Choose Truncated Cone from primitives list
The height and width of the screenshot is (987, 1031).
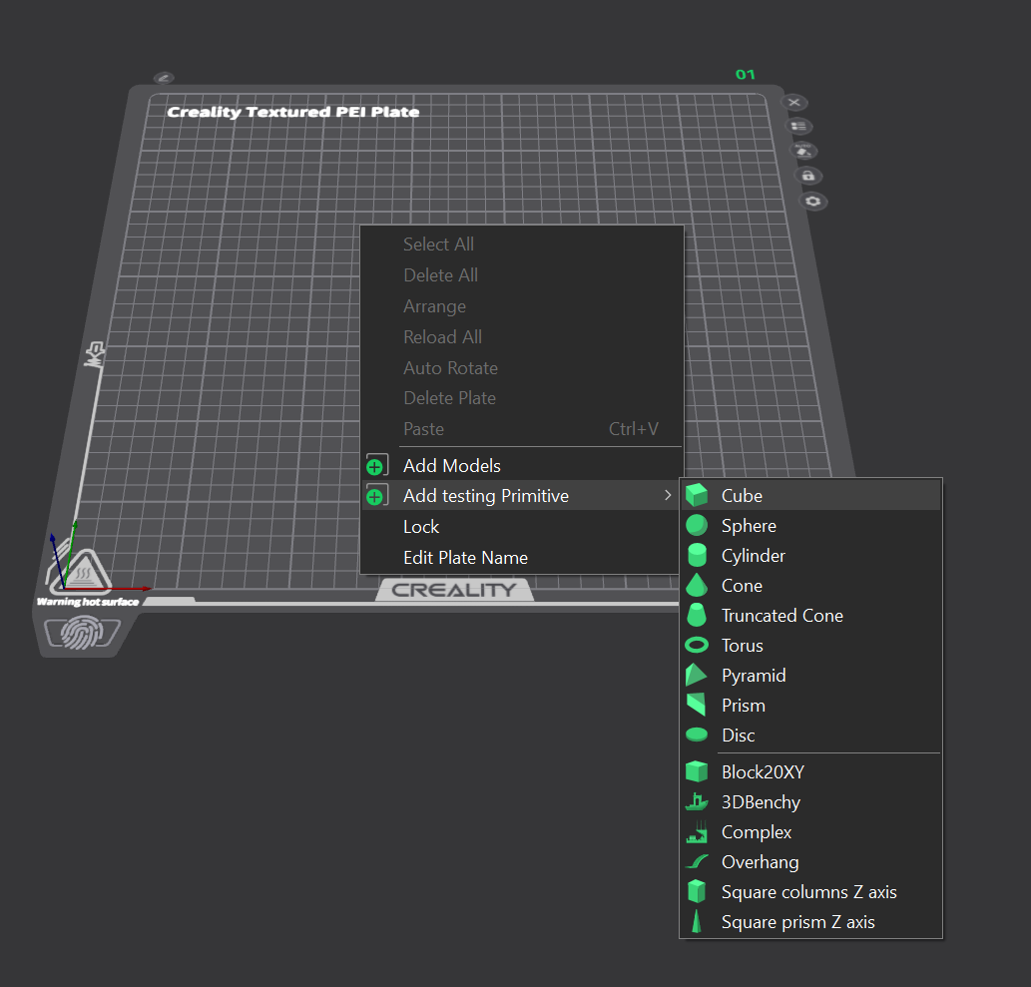point(781,616)
